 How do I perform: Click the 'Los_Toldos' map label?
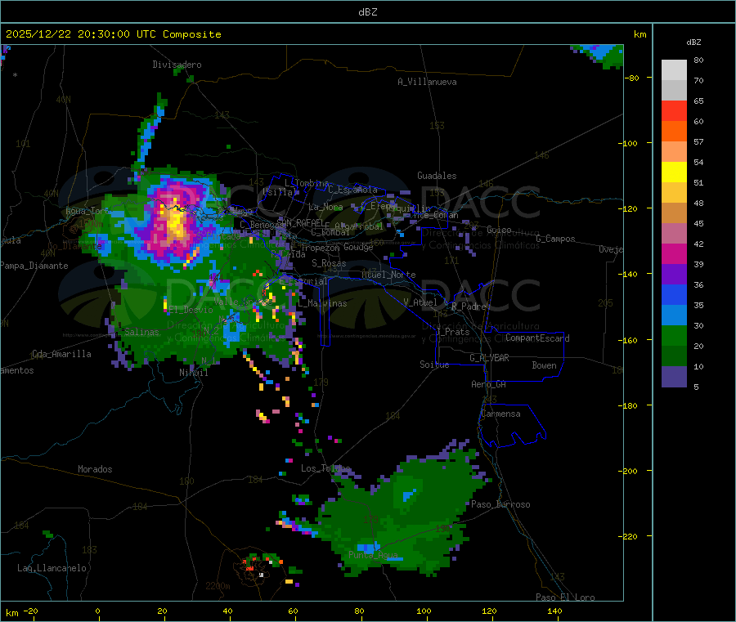click(x=325, y=468)
